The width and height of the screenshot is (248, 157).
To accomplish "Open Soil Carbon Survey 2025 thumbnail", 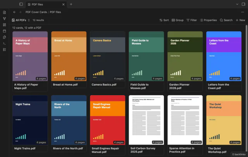I will point(146,120).
